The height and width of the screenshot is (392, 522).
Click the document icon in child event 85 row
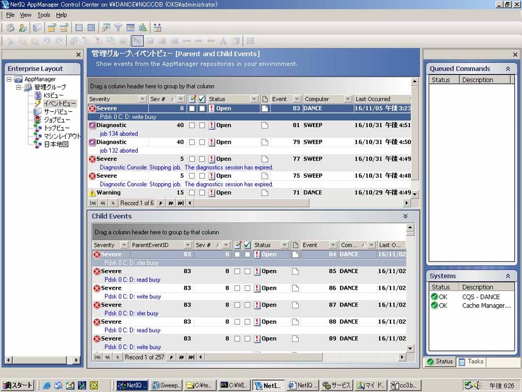click(x=295, y=271)
